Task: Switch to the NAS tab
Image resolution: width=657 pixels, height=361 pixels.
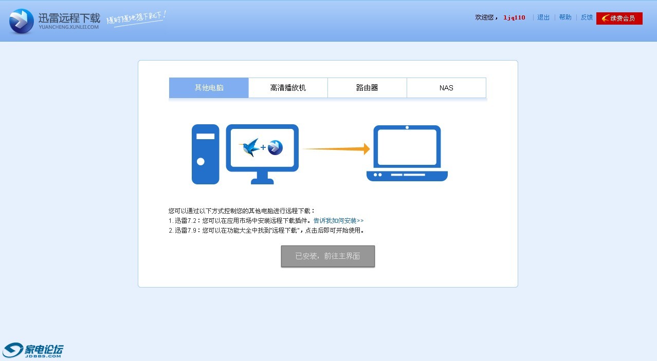Action: click(446, 88)
